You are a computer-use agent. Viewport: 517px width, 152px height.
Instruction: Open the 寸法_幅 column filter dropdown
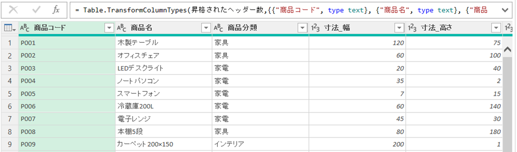click(x=399, y=28)
